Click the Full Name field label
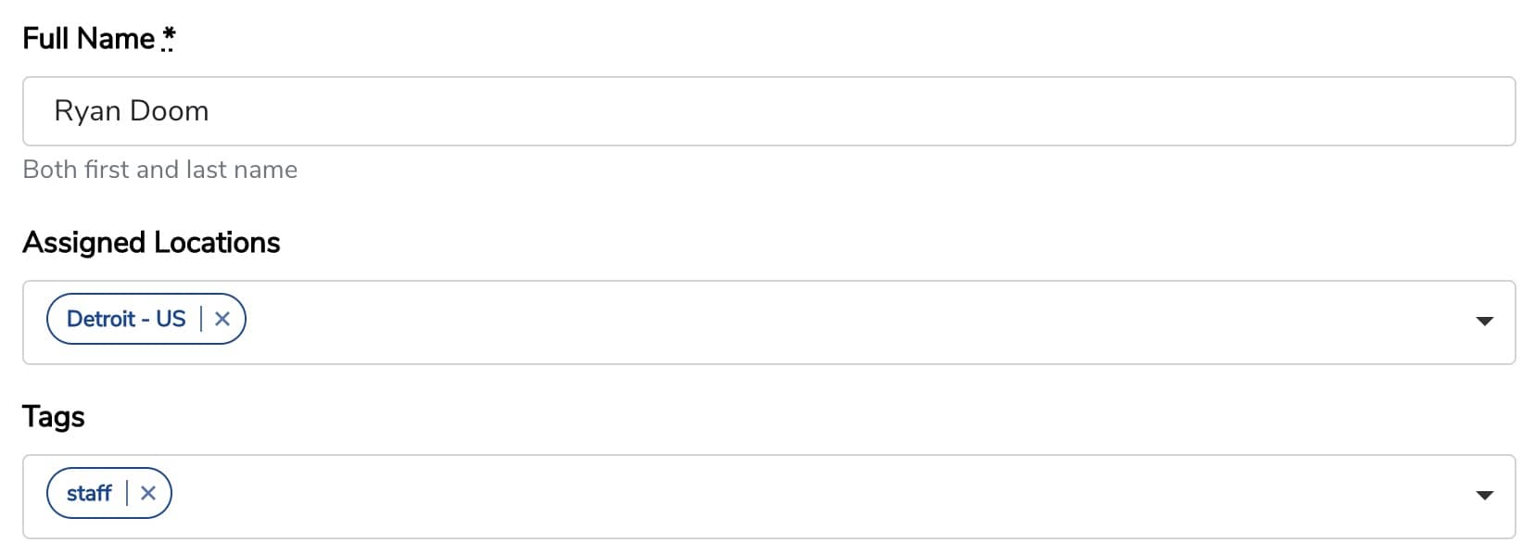 (89, 38)
